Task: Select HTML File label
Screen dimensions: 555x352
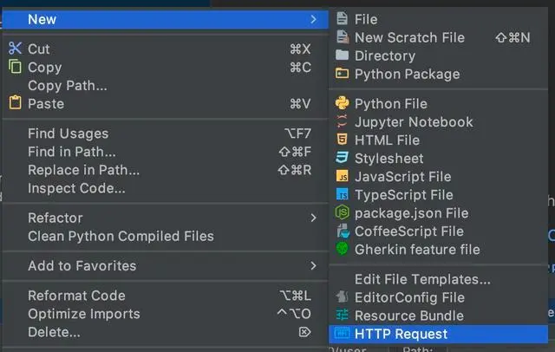Action: point(387,140)
